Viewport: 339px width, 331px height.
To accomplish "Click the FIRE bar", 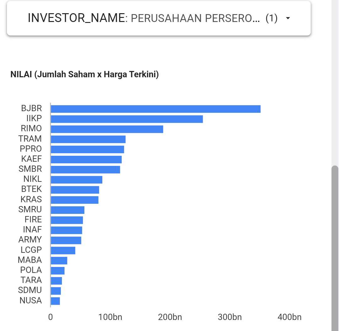I will coord(67,220).
